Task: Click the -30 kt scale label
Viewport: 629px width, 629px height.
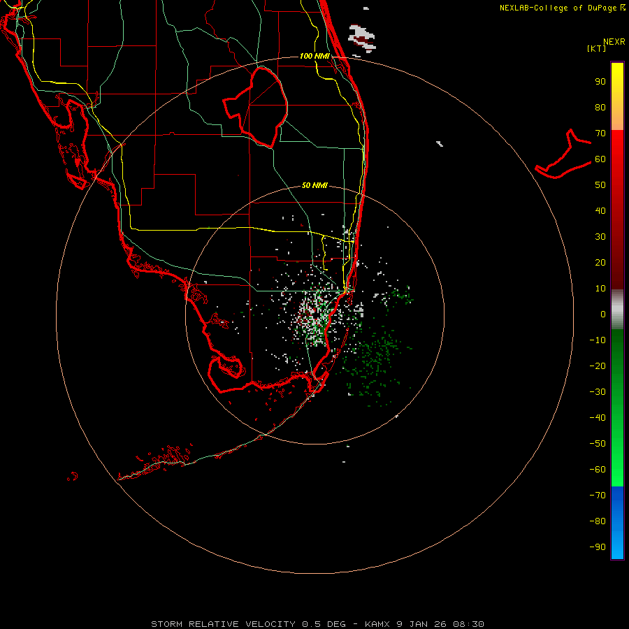Action: pyautogui.click(x=598, y=392)
